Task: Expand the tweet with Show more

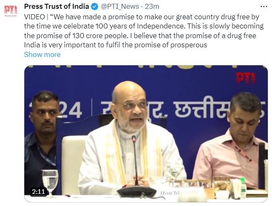Action: [x=42, y=54]
